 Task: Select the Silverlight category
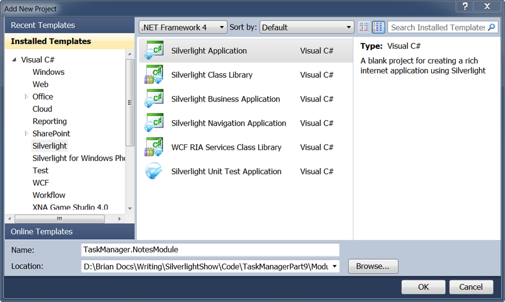(50, 146)
